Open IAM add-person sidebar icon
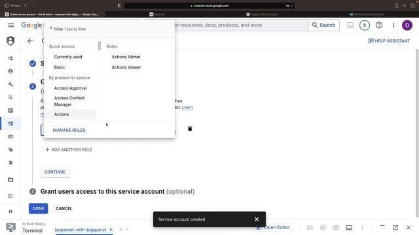The height and width of the screenshot is (235, 419). (10, 58)
